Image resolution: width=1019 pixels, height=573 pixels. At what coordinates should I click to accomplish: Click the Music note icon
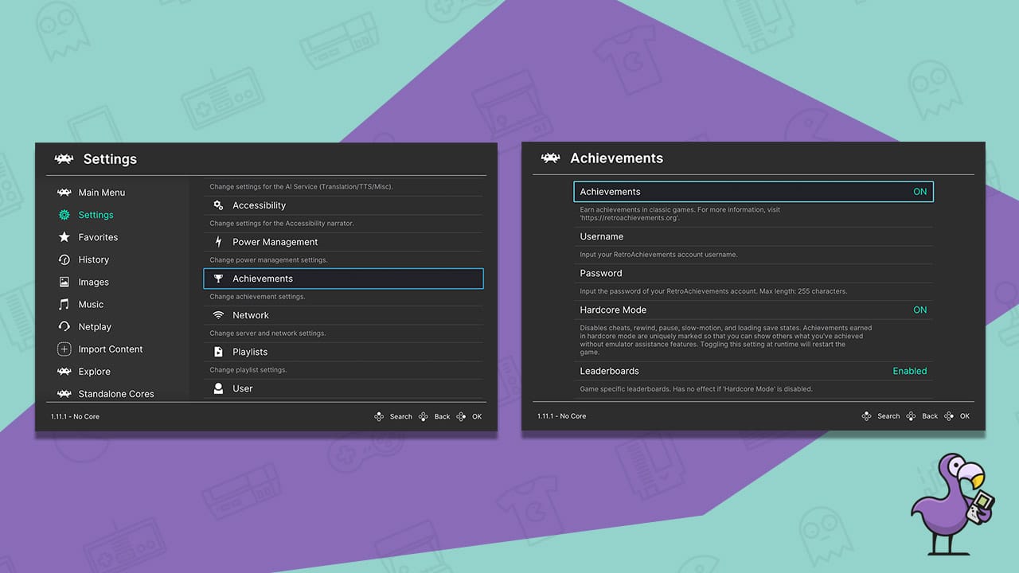(x=66, y=304)
